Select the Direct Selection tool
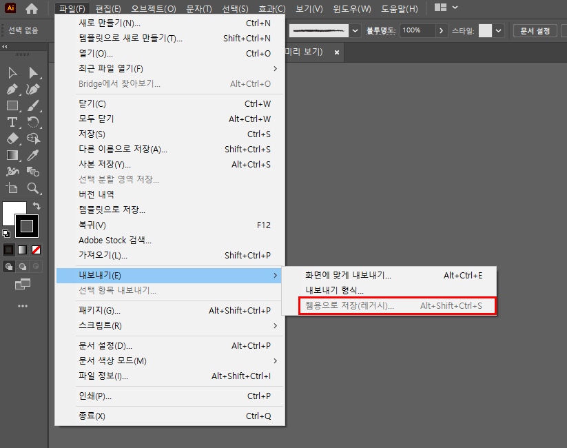 pyautogui.click(x=33, y=73)
